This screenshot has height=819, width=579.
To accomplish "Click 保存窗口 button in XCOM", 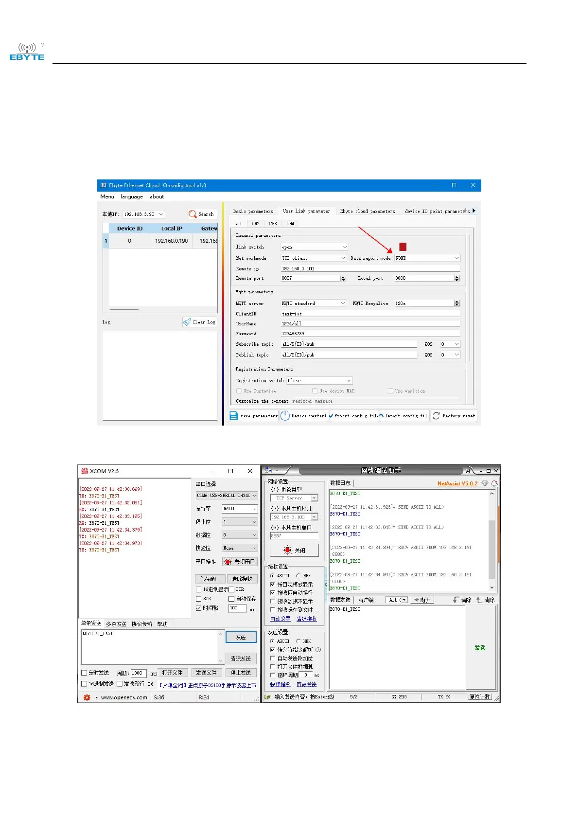I will [210, 579].
